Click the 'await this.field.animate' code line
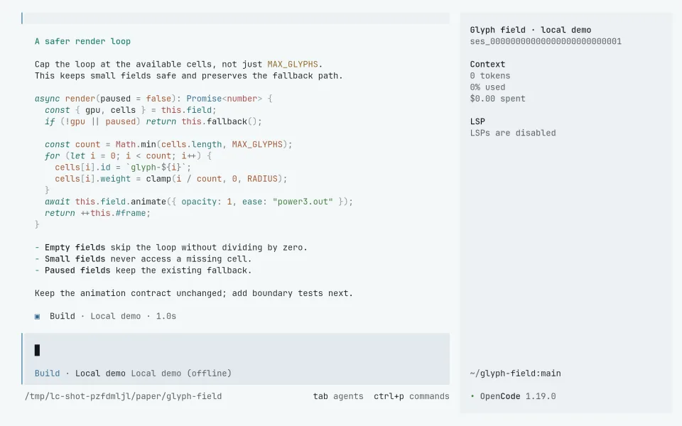 pos(199,202)
